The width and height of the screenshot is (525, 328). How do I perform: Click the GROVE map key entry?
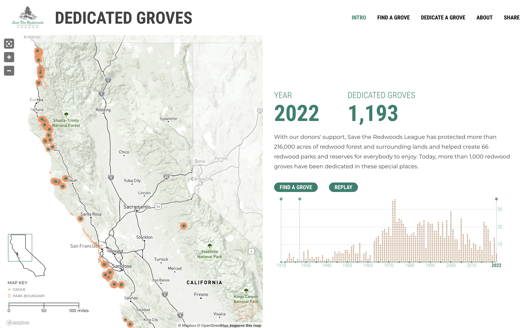[x=17, y=289]
